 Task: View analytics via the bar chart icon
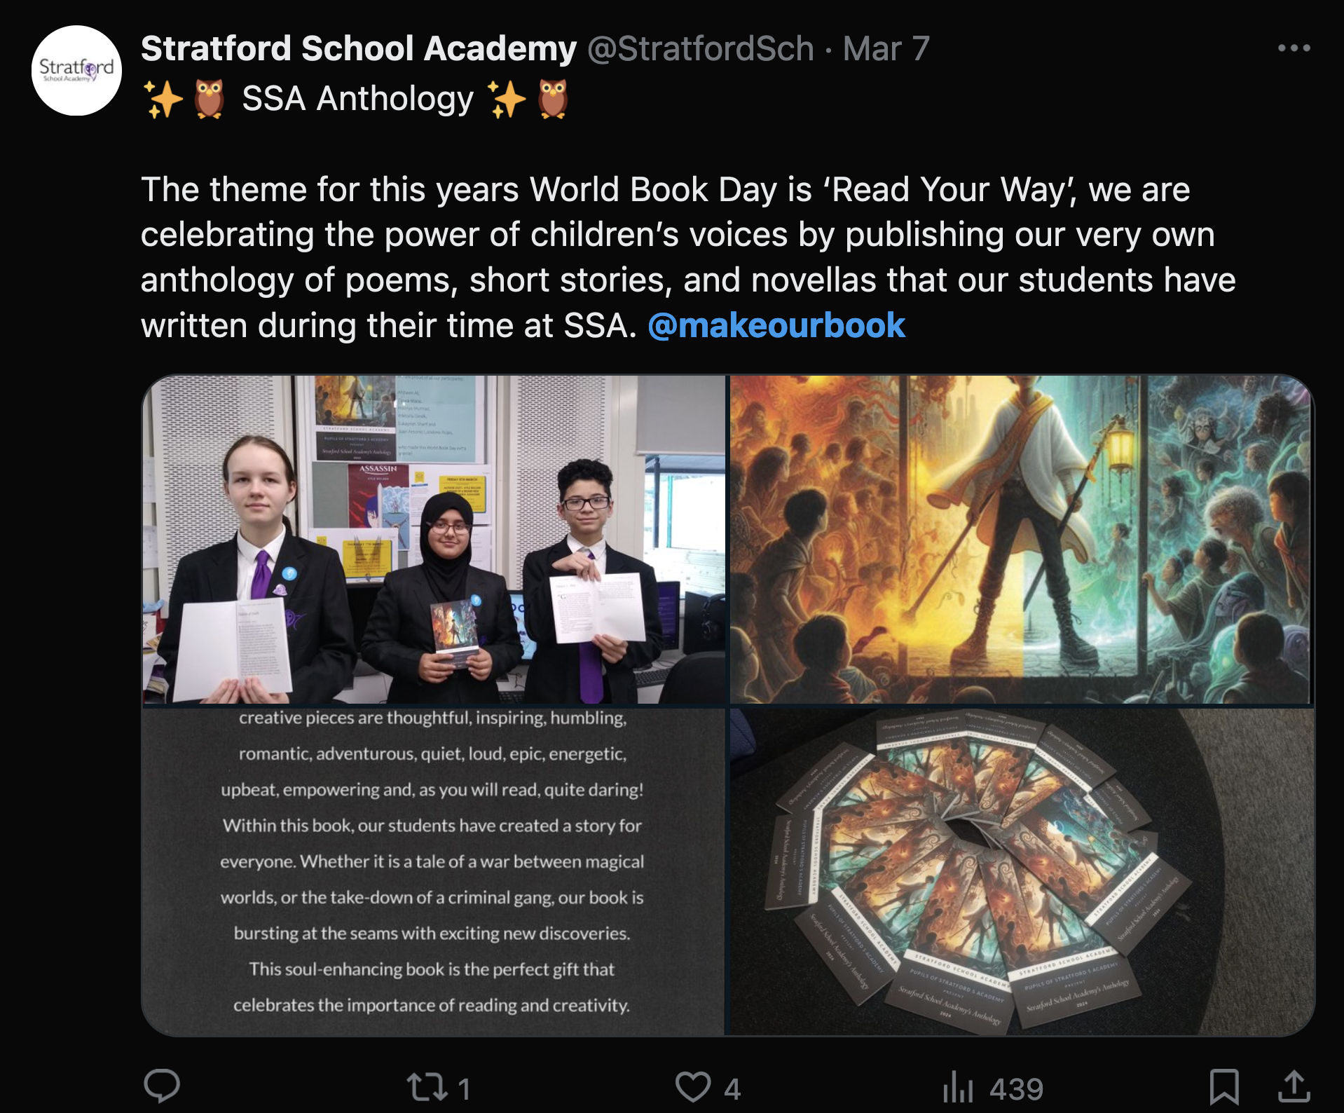[x=958, y=1087]
